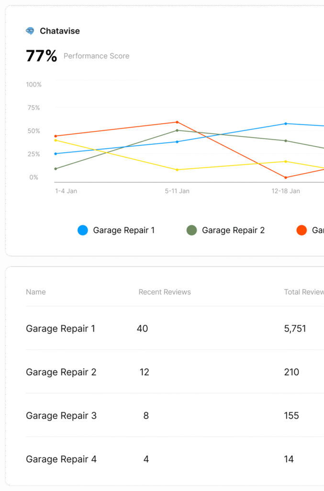
Task: Click blue data point at 12-18 Jan
Action: tap(286, 124)
